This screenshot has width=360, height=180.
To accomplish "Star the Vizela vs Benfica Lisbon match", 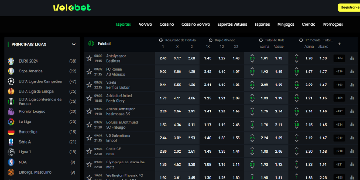I will 89,85.
